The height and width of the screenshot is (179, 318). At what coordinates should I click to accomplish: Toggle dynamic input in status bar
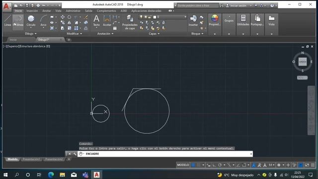tap(209, 165)
